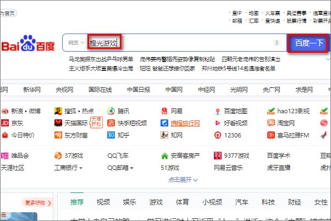This screenshot has height=221, width=331.
Task: Open the QQ飞车 link
Action: tap(118, 156)
